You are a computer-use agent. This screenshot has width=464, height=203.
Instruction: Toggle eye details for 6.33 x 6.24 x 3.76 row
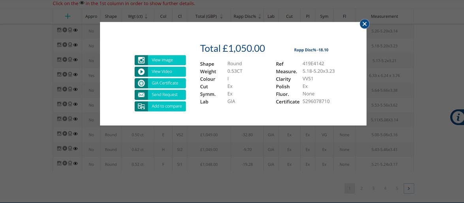(75, 74)
